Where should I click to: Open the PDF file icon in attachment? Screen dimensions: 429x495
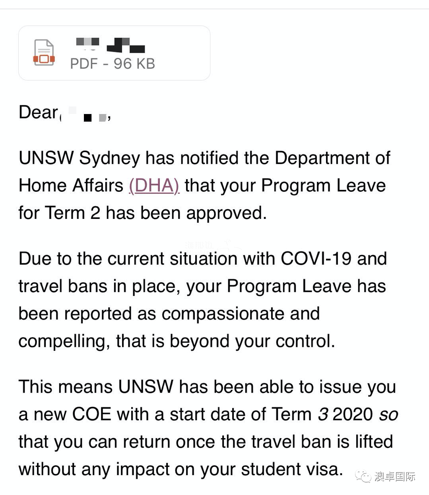(x=44, y=53)
